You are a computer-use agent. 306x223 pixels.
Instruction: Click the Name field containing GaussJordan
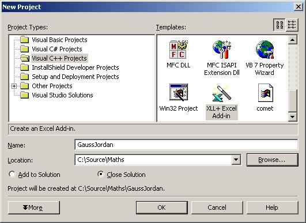coord(186,145)
